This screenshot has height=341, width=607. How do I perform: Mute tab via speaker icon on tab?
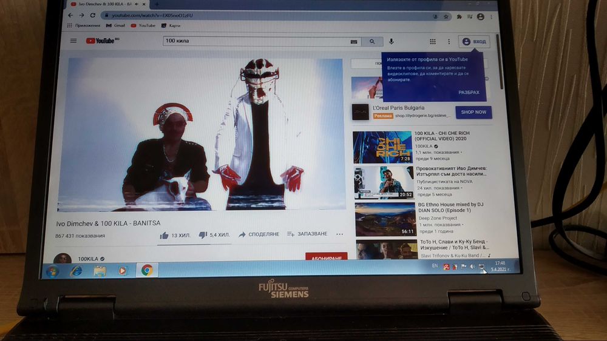[x=137, y=4]
